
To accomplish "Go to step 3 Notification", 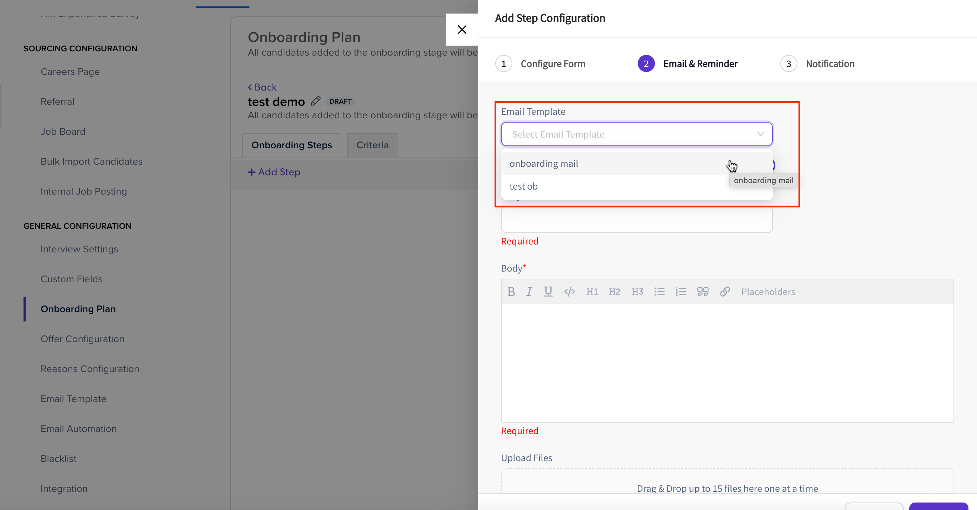I will click(x=817, y=64).
